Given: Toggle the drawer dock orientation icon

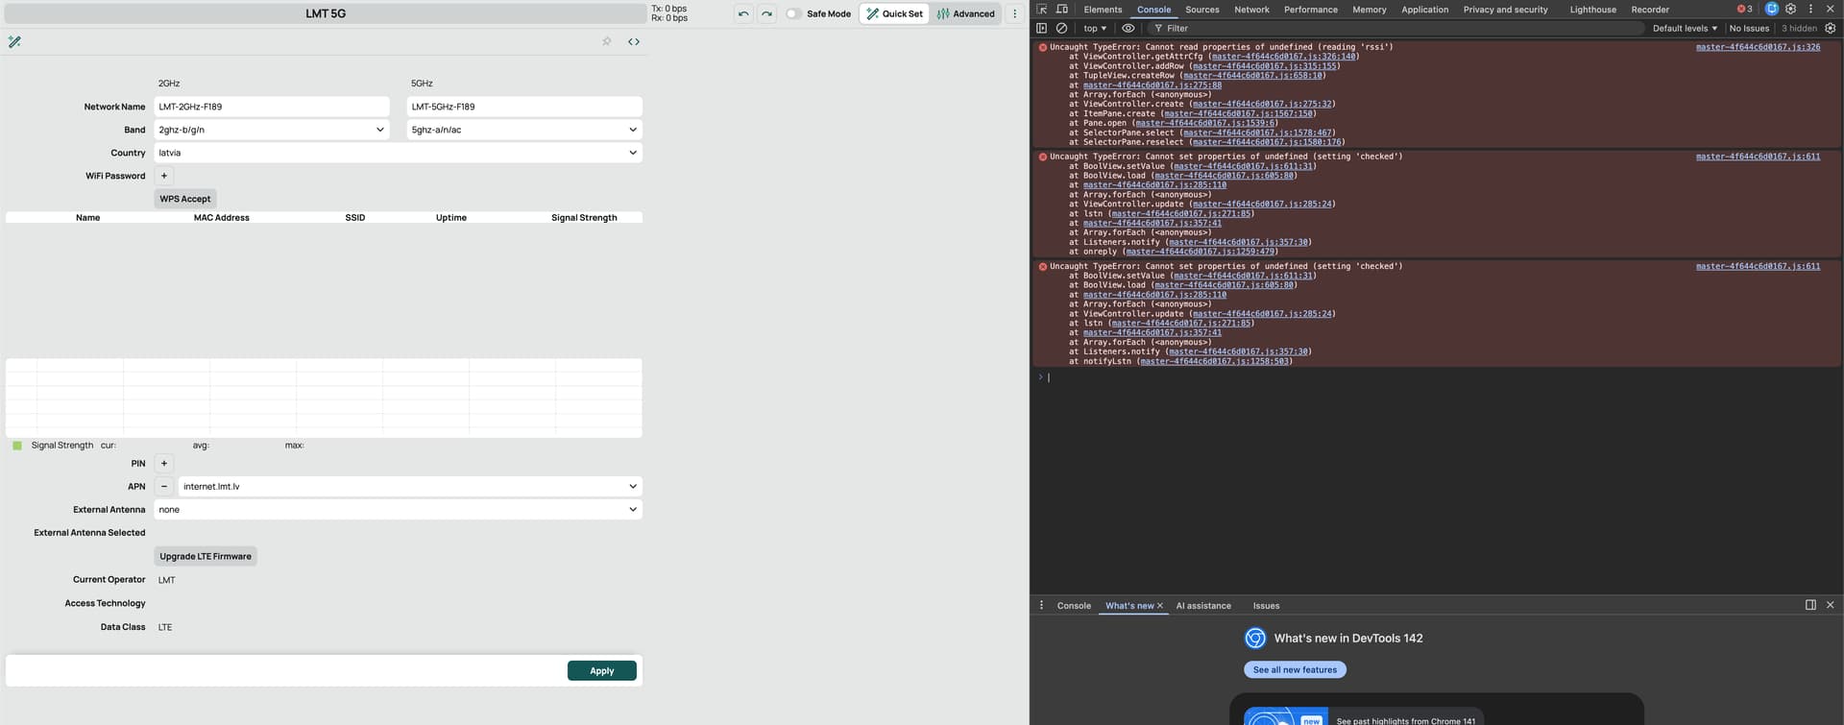Looking at the screenshot, I should 1810,605.
